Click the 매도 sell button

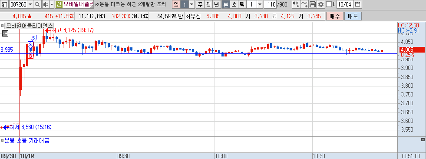point(353,17)
